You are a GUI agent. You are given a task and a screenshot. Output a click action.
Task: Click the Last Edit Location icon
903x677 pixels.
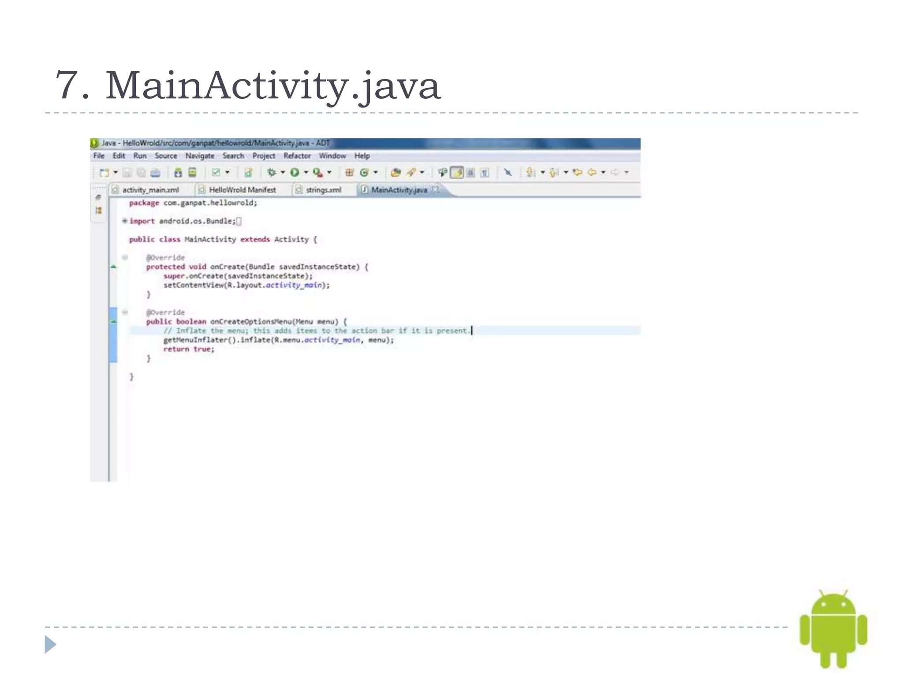click(578, 172)
